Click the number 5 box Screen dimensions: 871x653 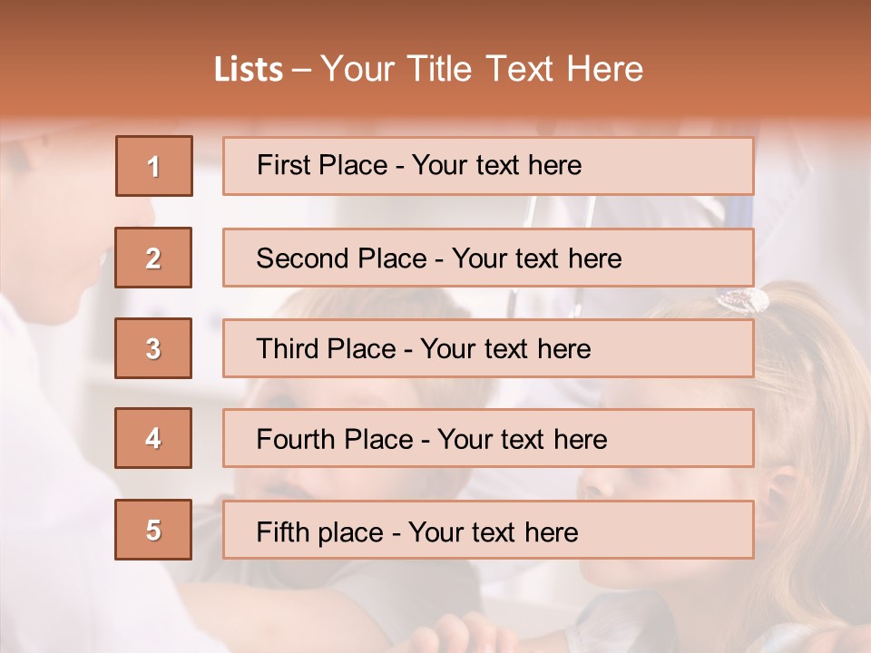[x=153, y=530]
